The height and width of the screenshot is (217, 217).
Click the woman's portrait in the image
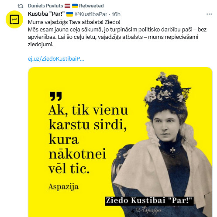click(x=163, y=144)
